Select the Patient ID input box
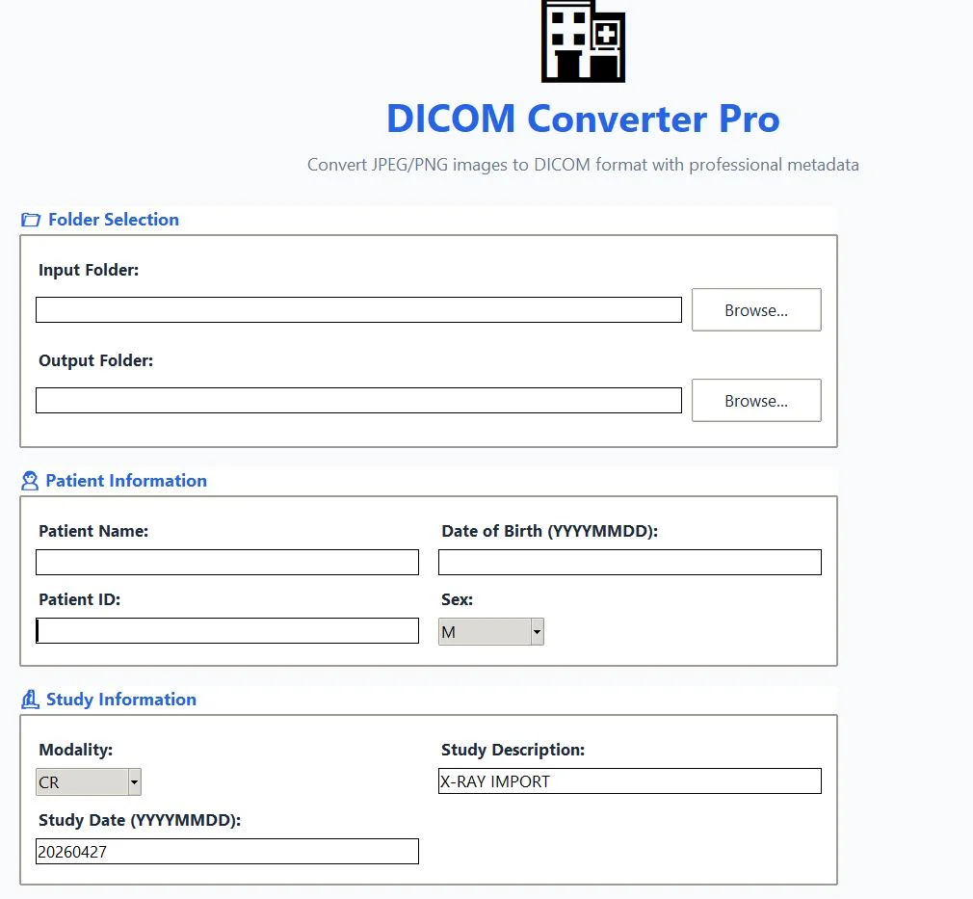The image size is (973, 899). pos(227,631)
